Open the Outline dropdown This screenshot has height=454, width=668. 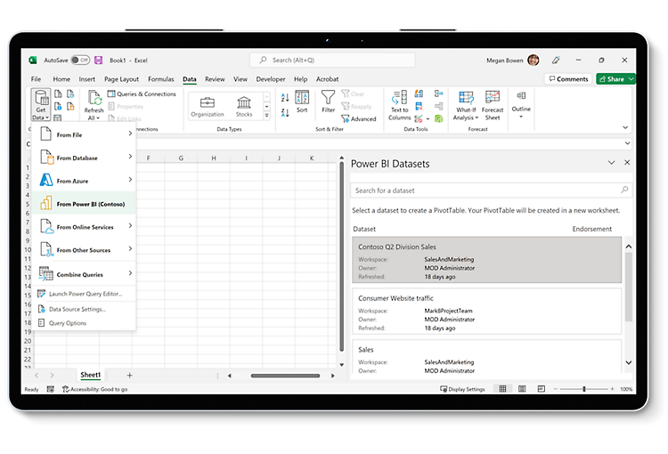pos(521,109)
